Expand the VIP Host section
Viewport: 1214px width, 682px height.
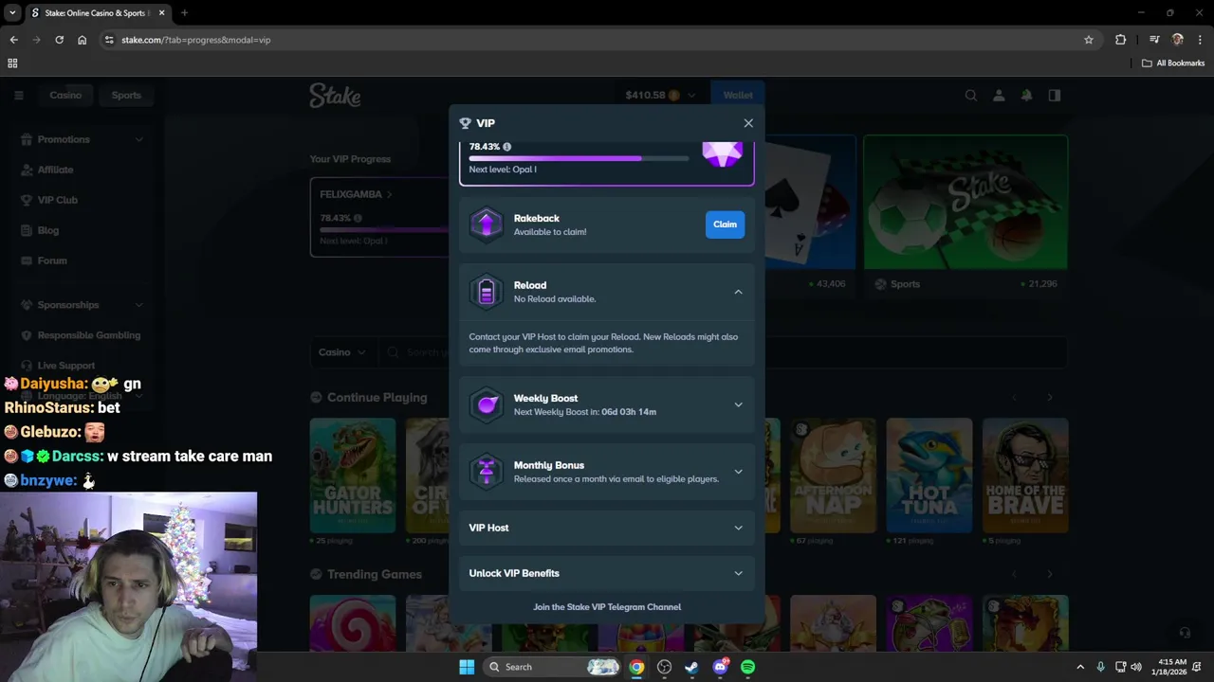tap(738, 528)
